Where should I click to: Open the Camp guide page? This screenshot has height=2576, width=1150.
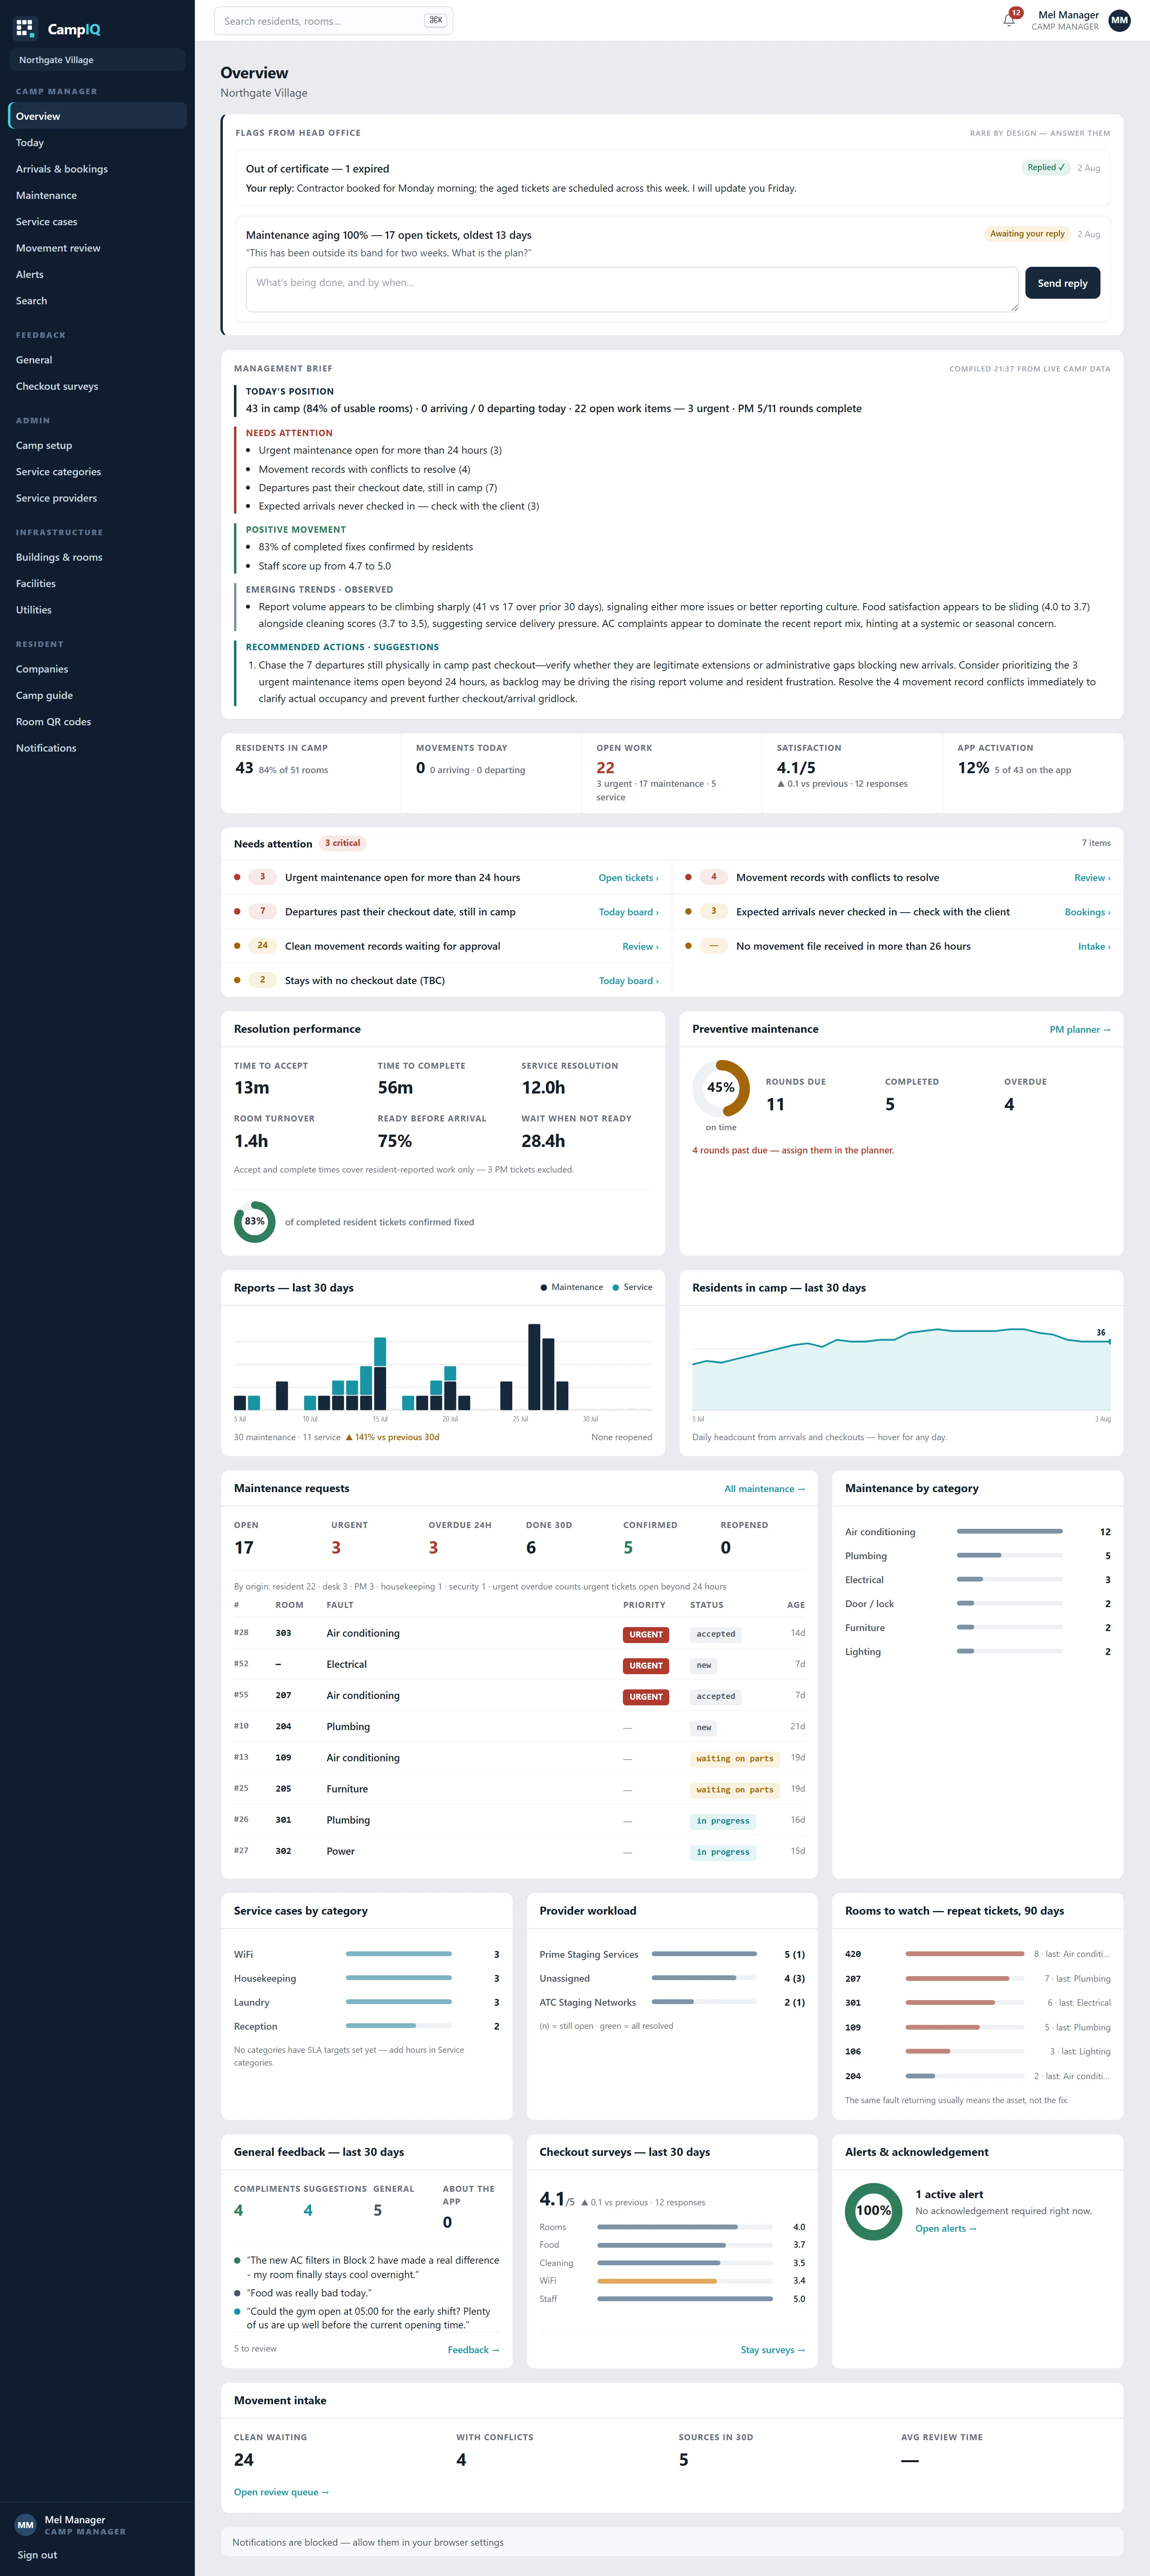(x=98, y=695)
